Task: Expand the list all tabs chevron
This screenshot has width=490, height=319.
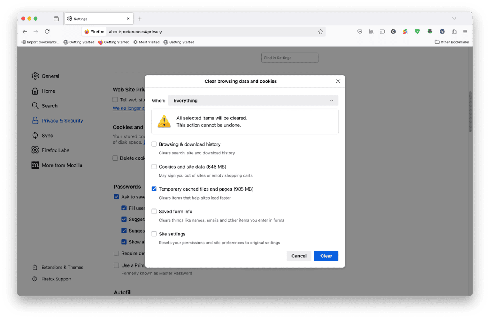Action: [454, 19]
